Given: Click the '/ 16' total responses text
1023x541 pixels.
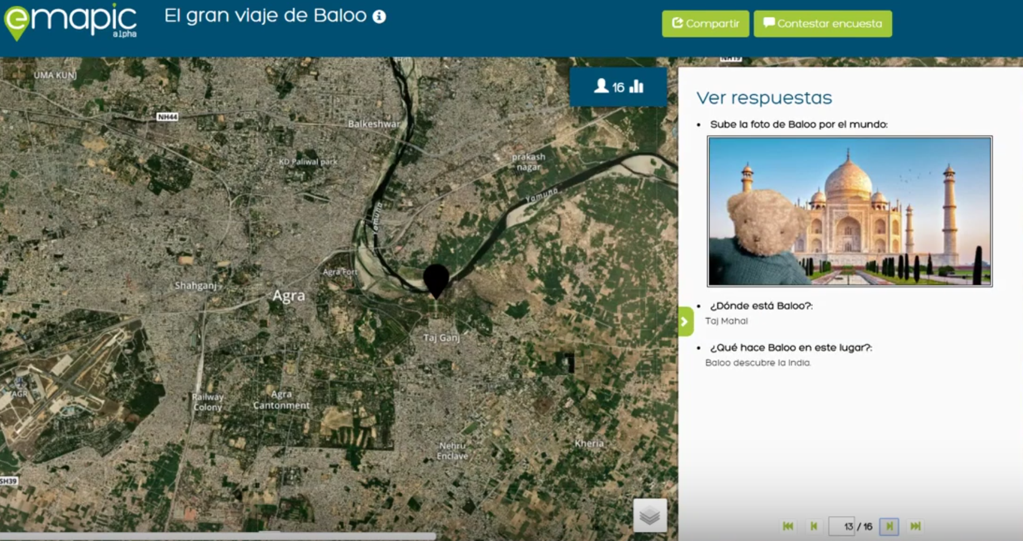Looking at the screenshot, I should coord(865,527).
